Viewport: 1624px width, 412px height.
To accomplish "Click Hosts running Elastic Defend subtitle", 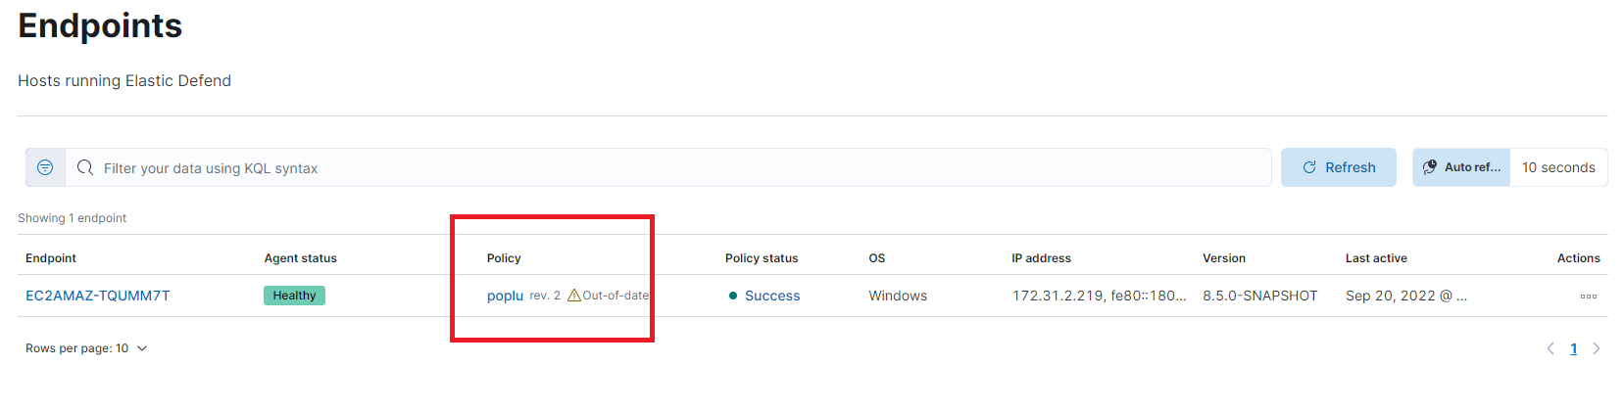I will click(x=124, y=80).
